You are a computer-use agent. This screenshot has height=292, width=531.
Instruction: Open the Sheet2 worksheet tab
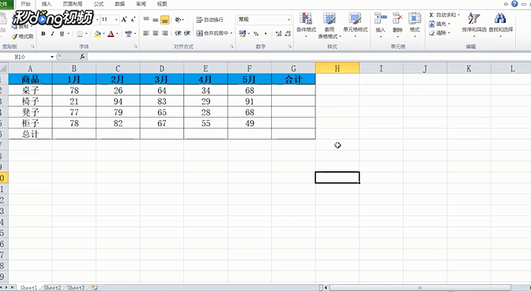pos(52,287)
